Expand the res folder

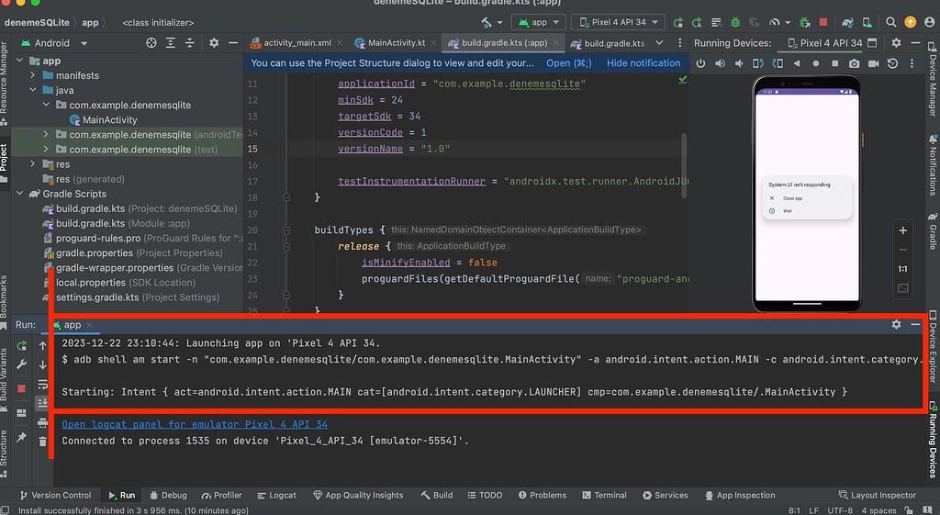point(33,163)
